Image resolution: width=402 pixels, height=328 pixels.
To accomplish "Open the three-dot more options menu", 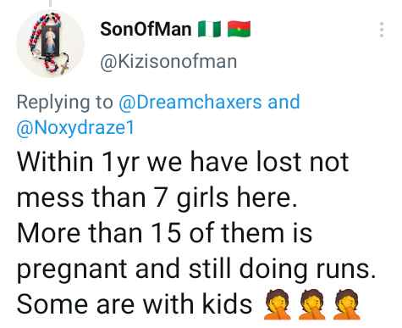I will (382, 30).
